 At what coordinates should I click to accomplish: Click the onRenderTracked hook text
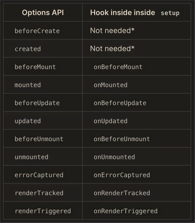(x=122, y=193)
